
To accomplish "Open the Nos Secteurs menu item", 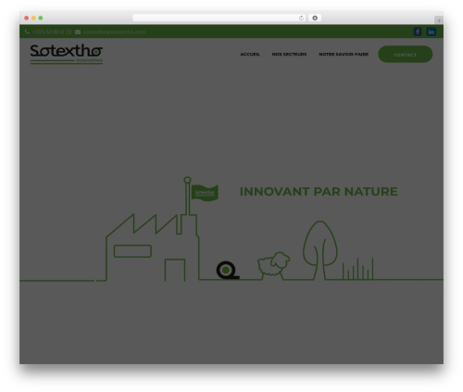I will (289, 55).
